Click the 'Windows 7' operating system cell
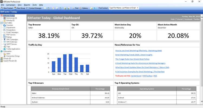Viewport: 203px width, 108px height. click(x=147, y=102)
